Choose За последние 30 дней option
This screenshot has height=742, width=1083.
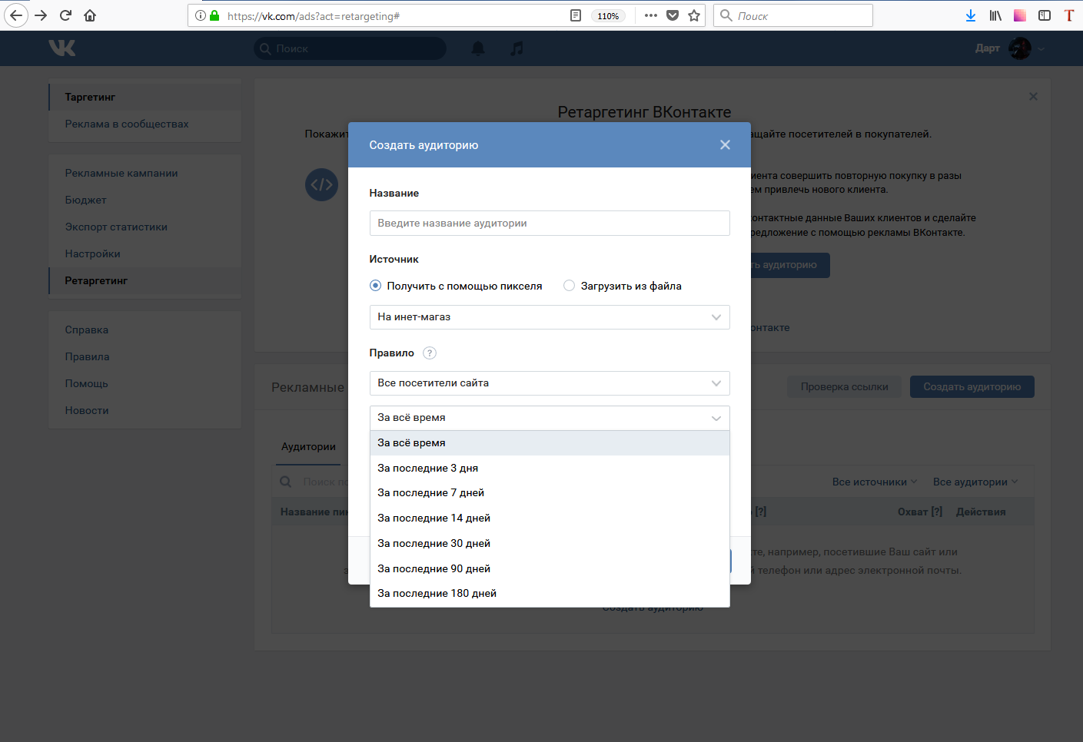(x=550, y=543)
